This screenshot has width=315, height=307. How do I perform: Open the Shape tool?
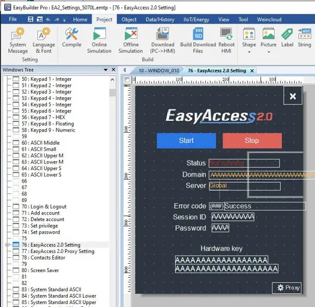249,38
